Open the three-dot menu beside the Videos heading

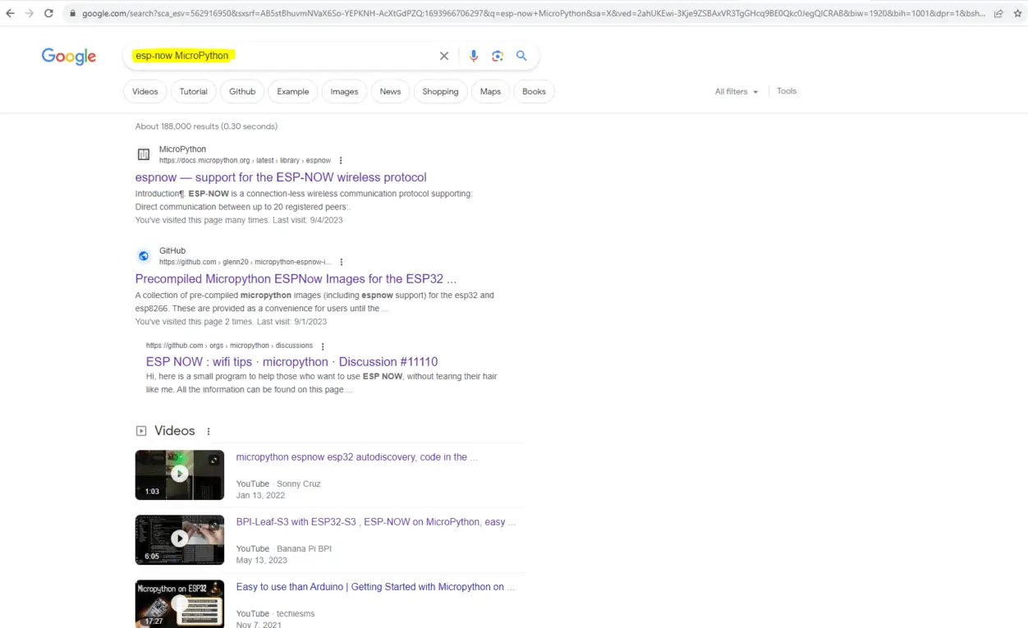[x=208, y=431]
